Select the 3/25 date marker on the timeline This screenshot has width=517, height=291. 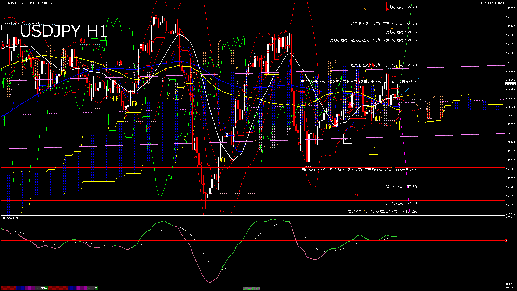tap(43, 288)
